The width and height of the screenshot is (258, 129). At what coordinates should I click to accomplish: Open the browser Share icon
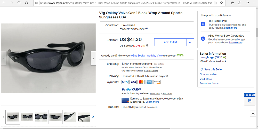click(247, 3)
